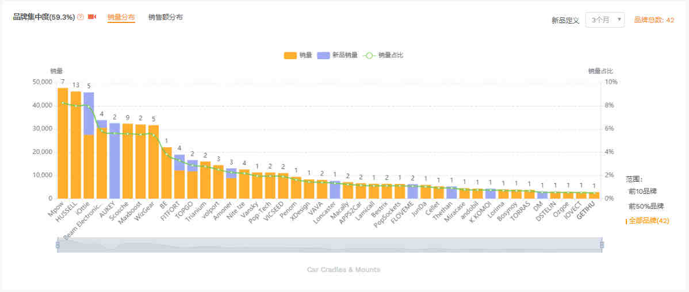689x292 pixels.
Task: Toggle the orange 销量 legend item
Action: (298, 55)
